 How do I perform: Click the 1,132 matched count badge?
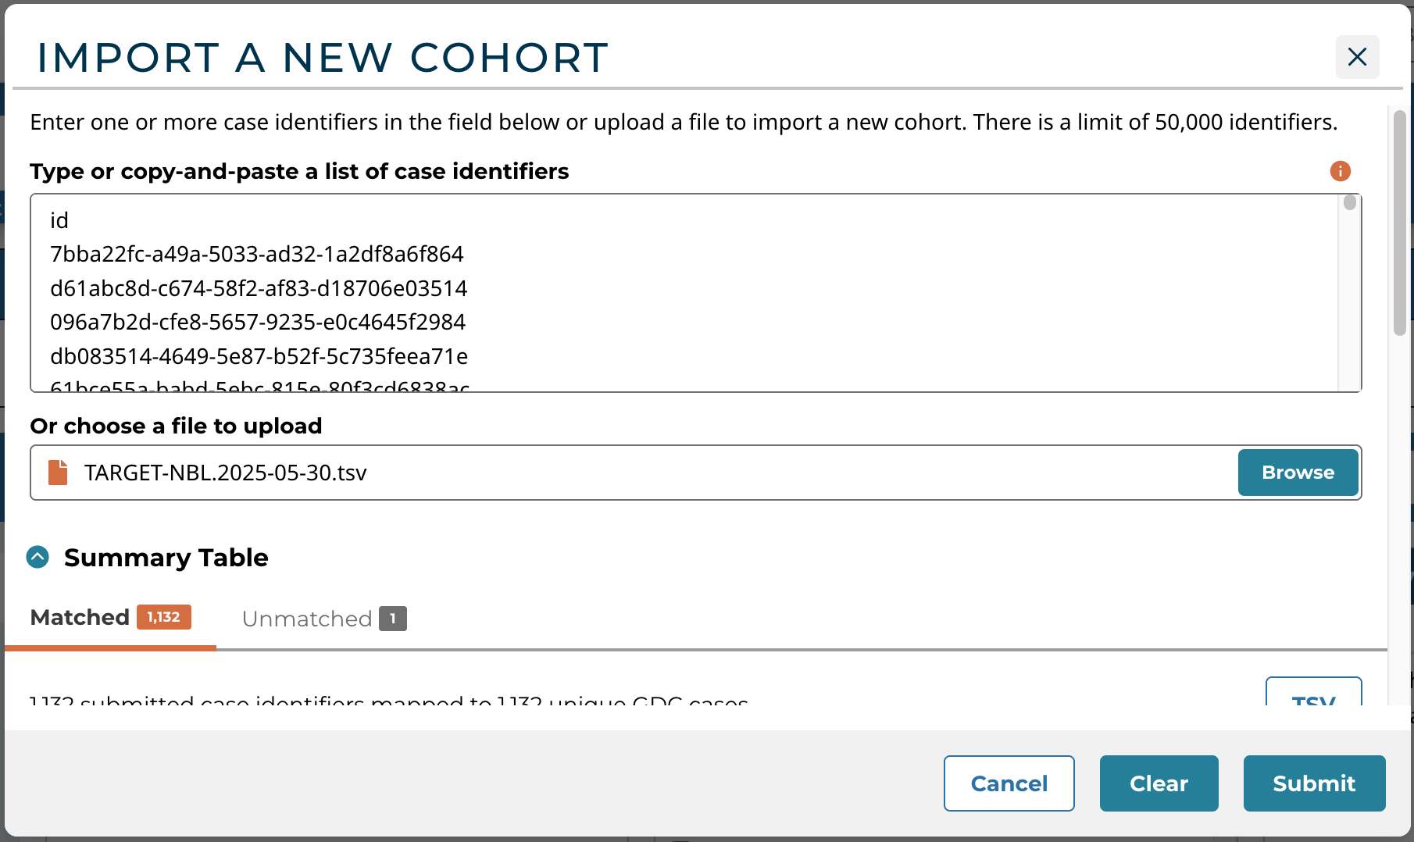coord(164,617)
